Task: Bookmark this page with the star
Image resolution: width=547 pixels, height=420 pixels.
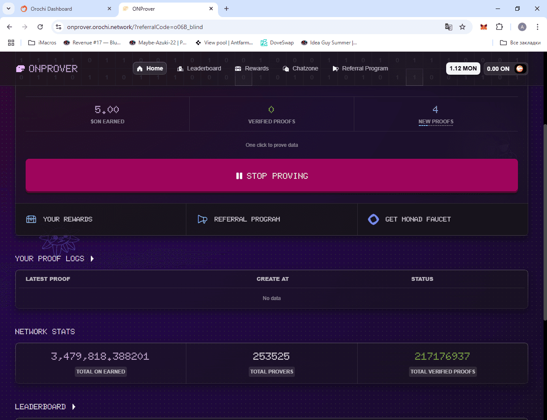Action: click(x=462, y=27)
